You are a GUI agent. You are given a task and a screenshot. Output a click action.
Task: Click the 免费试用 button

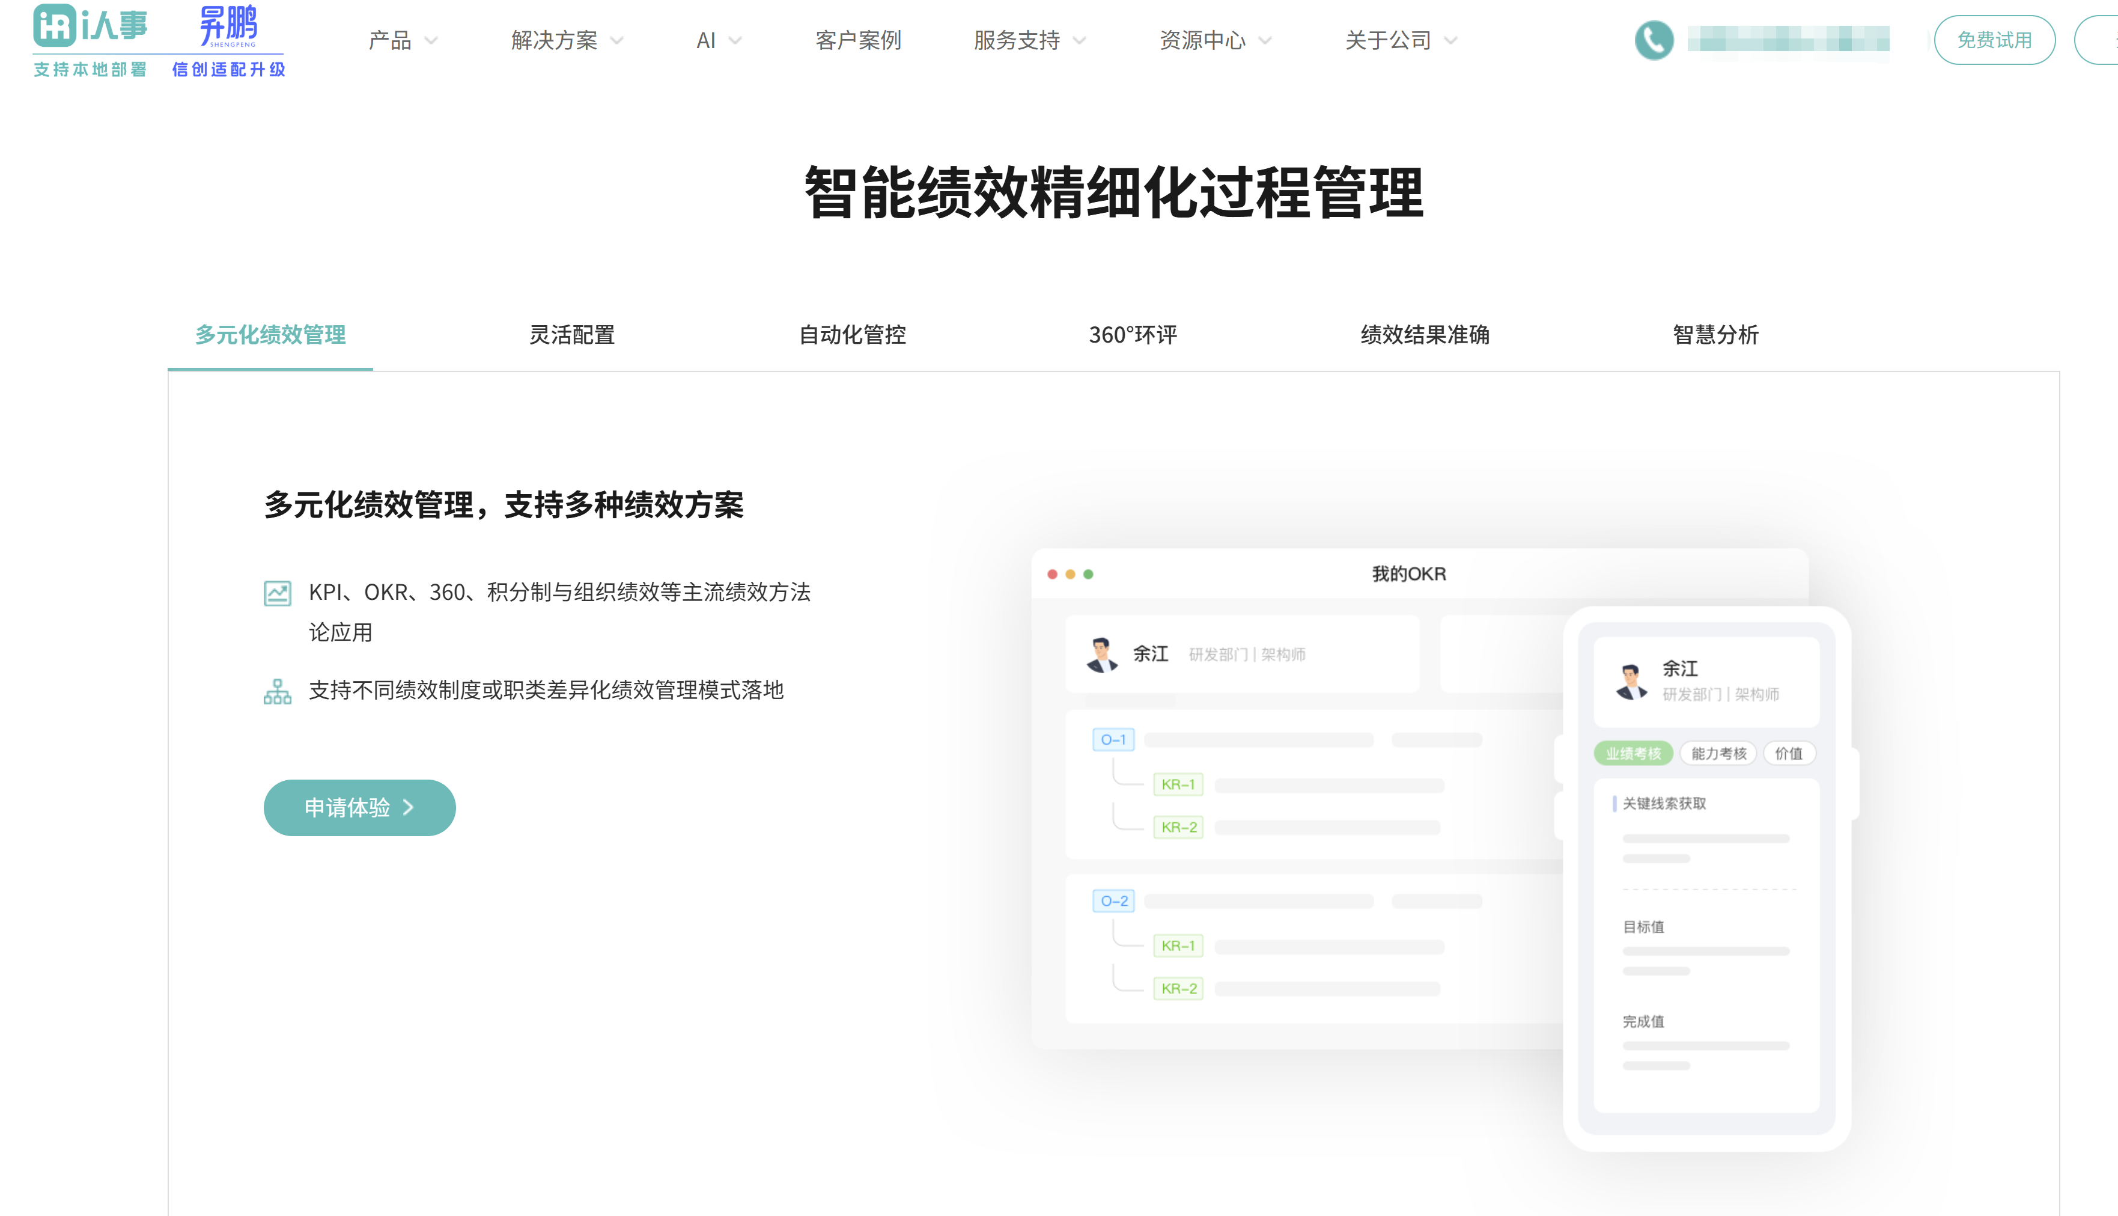(1994, 38)
